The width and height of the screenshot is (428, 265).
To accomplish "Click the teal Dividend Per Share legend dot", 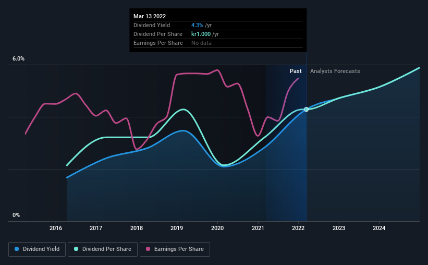I will 76,249.
